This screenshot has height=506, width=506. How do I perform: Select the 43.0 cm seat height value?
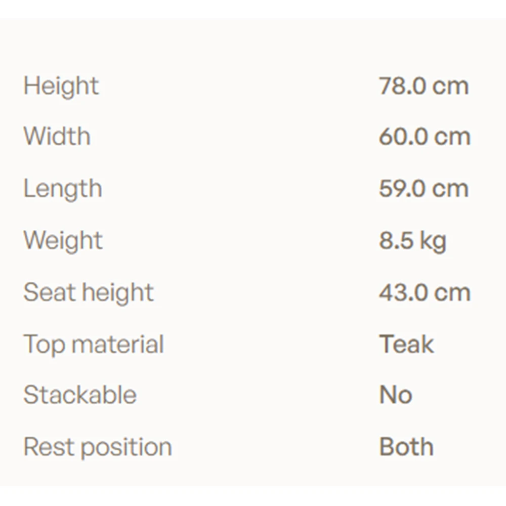click(425, 292)
